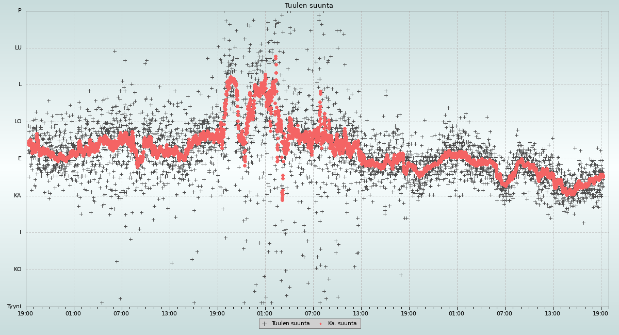Select the 'KA' y-axis label
The width and height of the screenshot is (619, 335).
point(18,196)
